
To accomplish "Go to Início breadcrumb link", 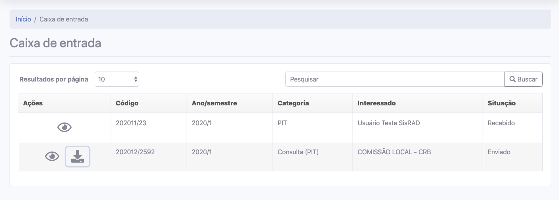I will click(23, 19).
